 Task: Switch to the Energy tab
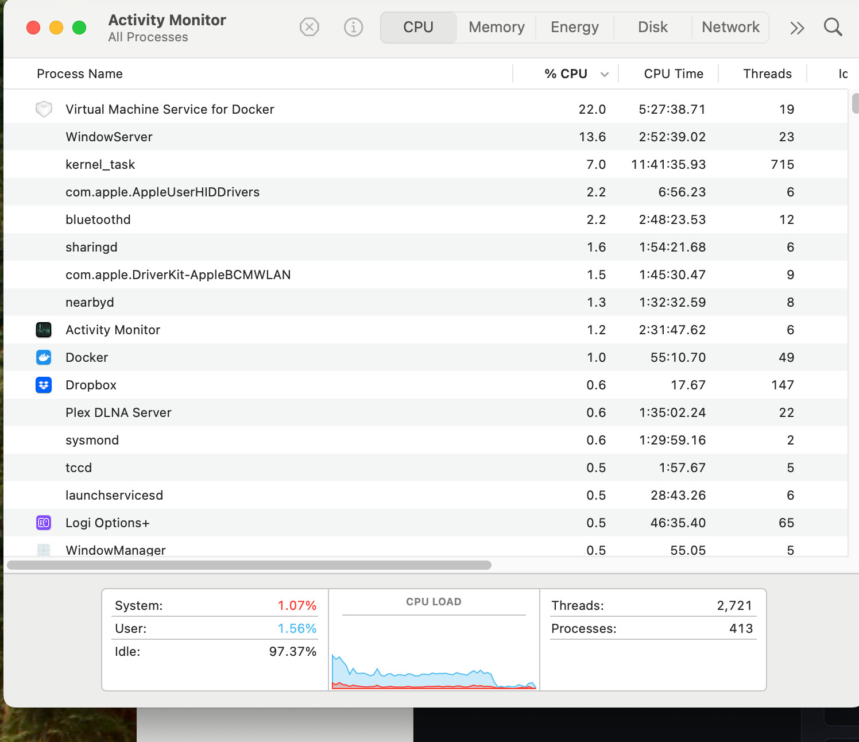(575, 27)
